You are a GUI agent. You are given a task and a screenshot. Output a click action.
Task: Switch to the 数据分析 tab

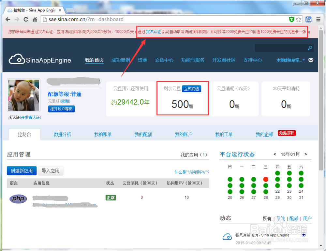[x=62, y=134]
